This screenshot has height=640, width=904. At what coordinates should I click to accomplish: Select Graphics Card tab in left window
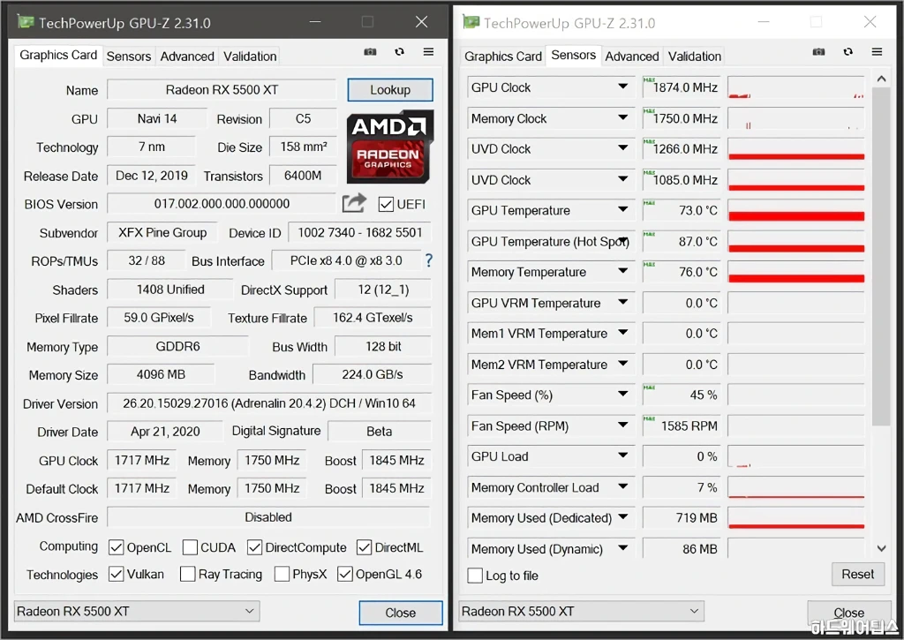(58, 56)
